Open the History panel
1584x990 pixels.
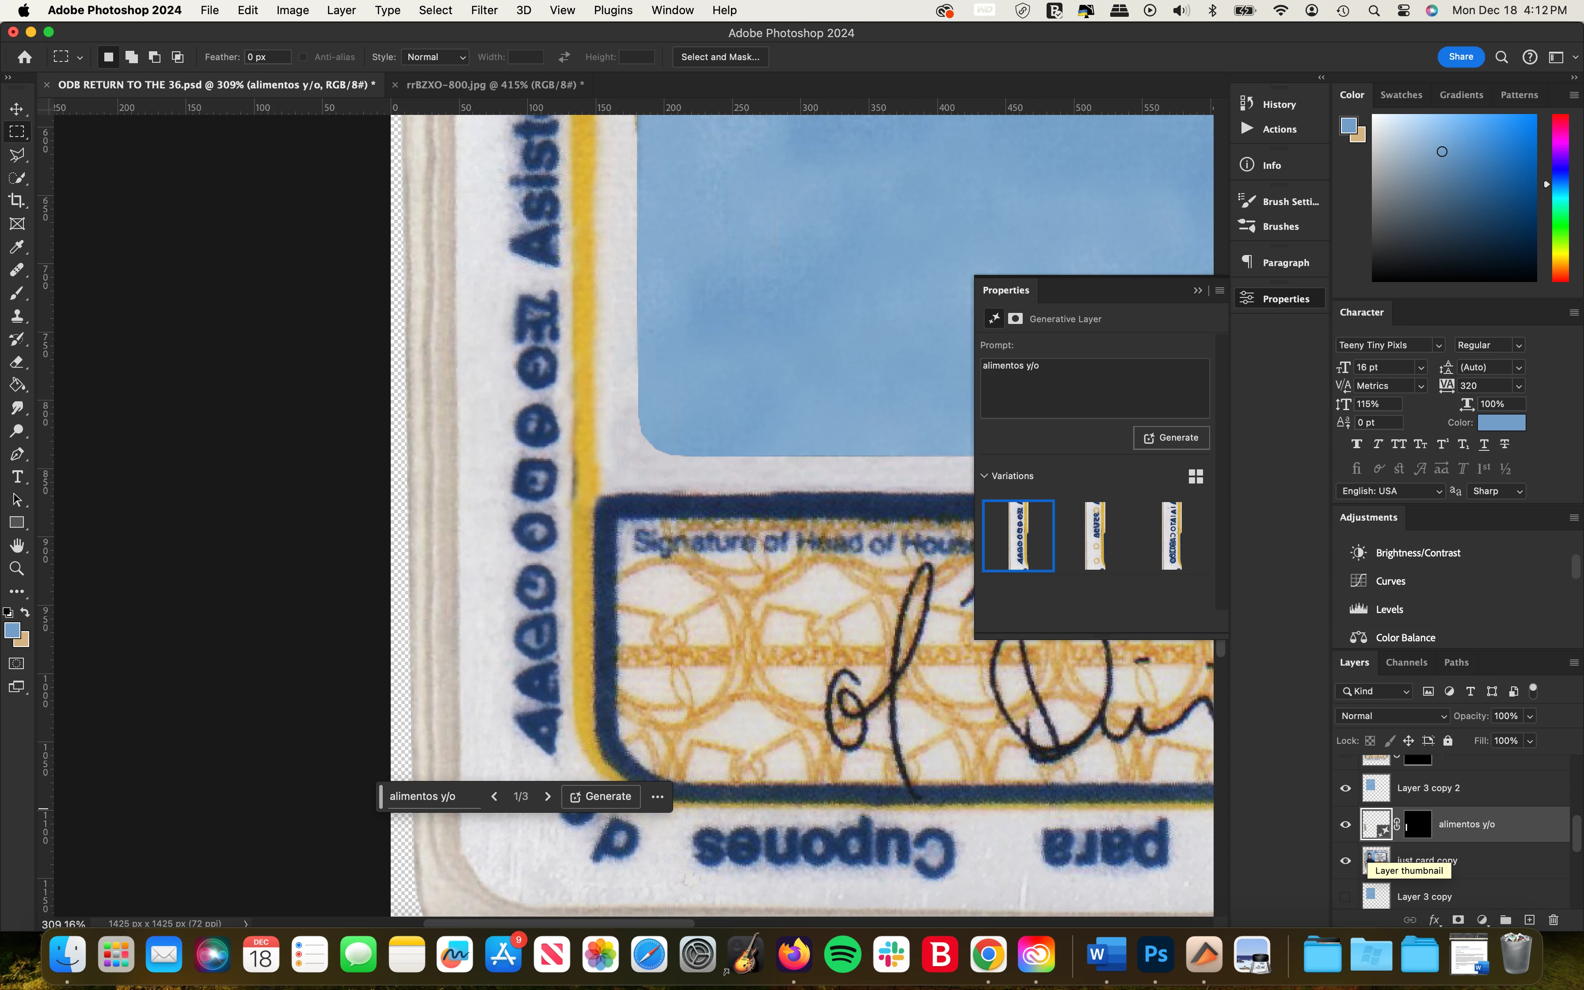(x=1278, y=104)
